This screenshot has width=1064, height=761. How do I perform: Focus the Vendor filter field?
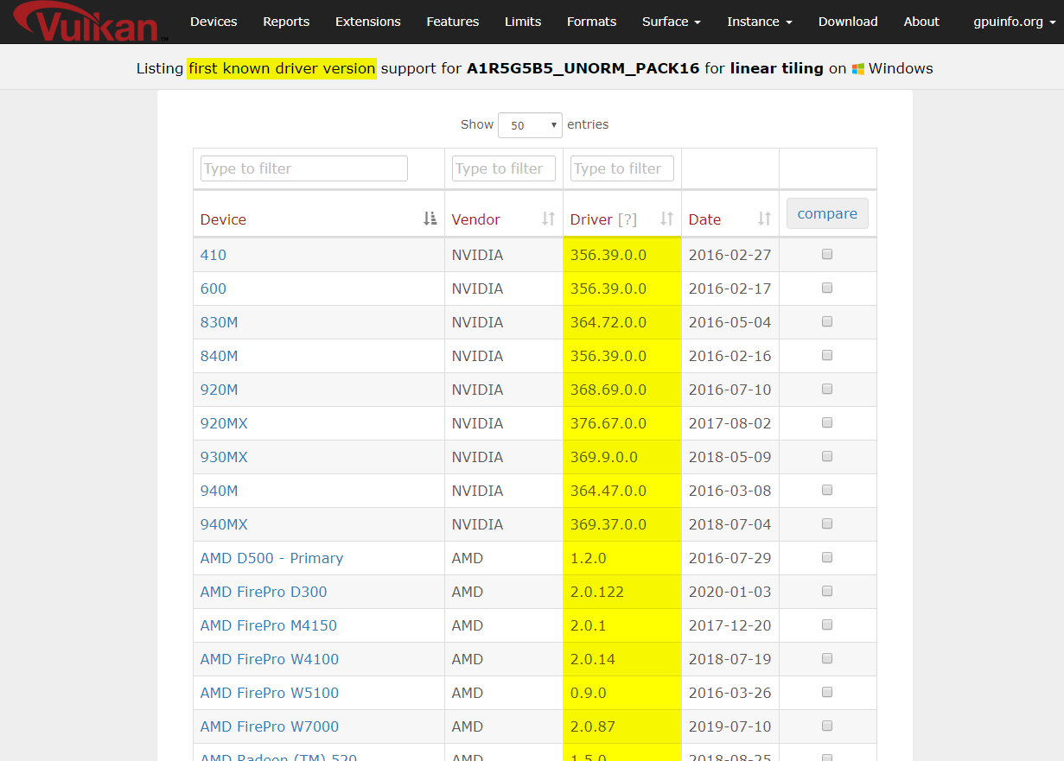click(x=504, y=168)
